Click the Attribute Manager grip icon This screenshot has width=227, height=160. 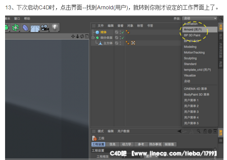[94, 131]
